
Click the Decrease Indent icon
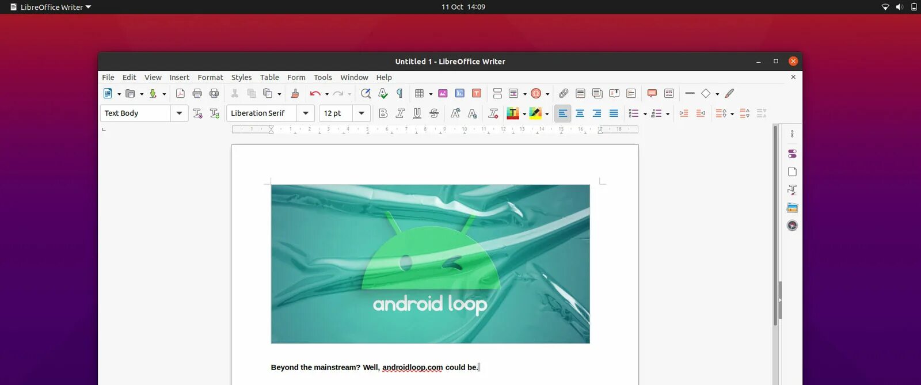pyautogui.click(x=701, y=113)
